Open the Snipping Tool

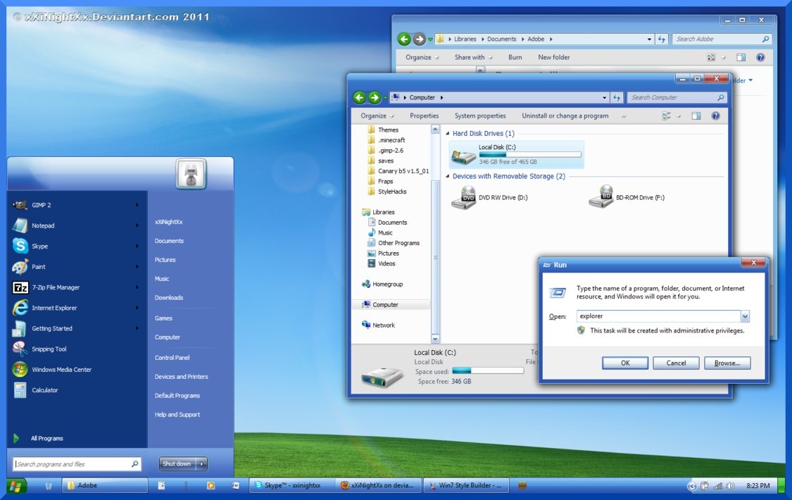coord(46,349)
